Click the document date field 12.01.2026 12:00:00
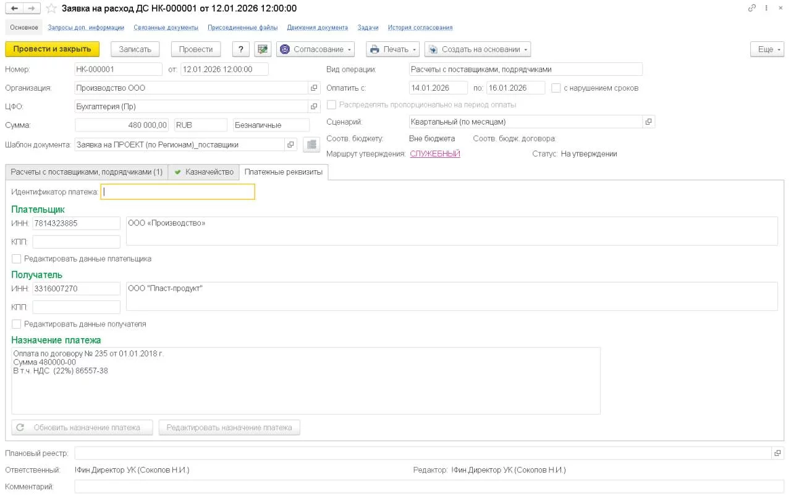 pyautogui.click(x=224, y=70)
